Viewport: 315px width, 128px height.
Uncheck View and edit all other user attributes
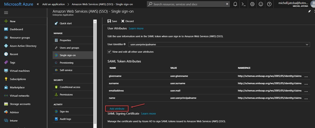tap(109, 52)
